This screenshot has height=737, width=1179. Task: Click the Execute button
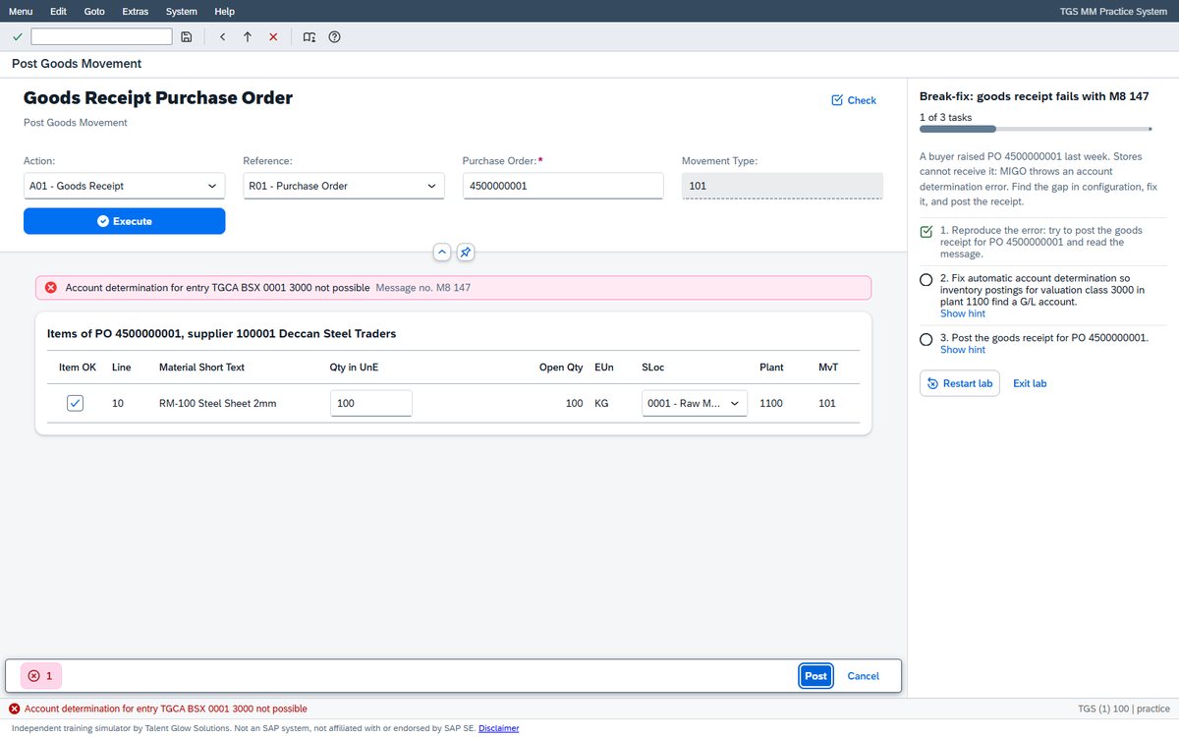tap(125, 221)
